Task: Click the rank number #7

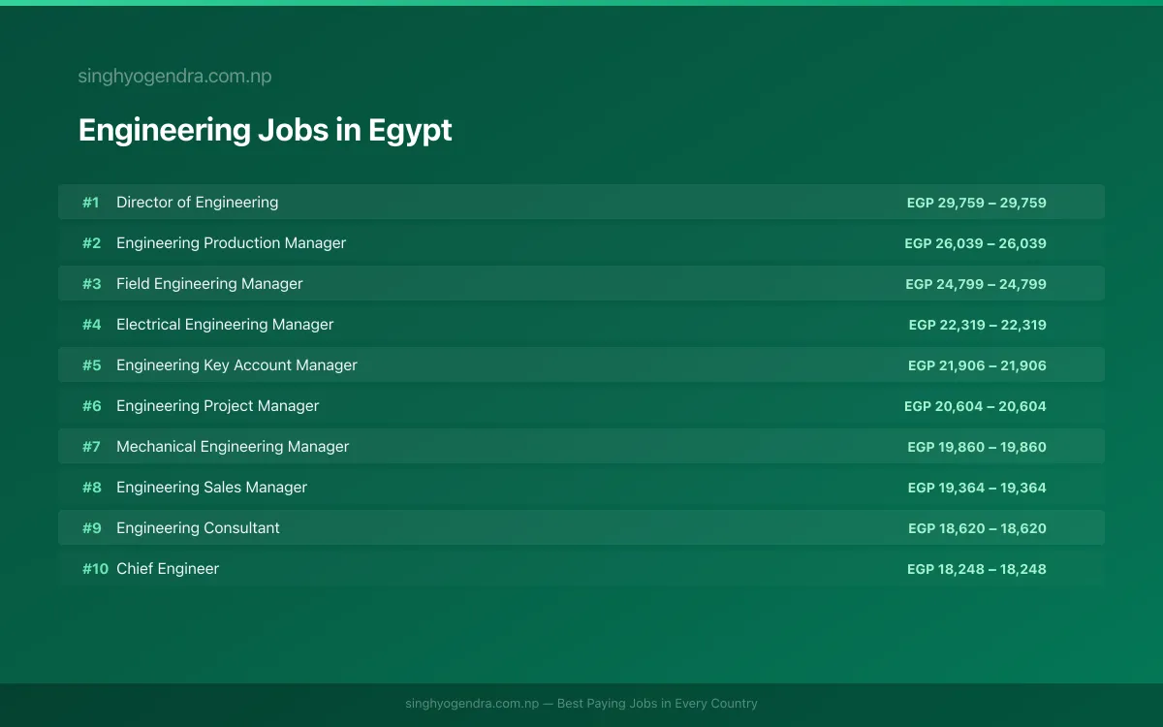Action: (91, 447)
